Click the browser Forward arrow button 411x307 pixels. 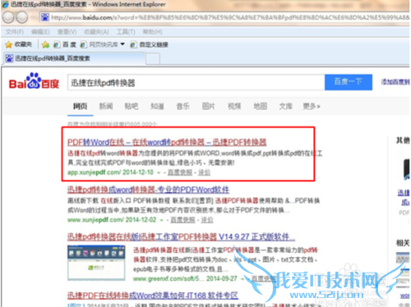click(x=22, y=17)
